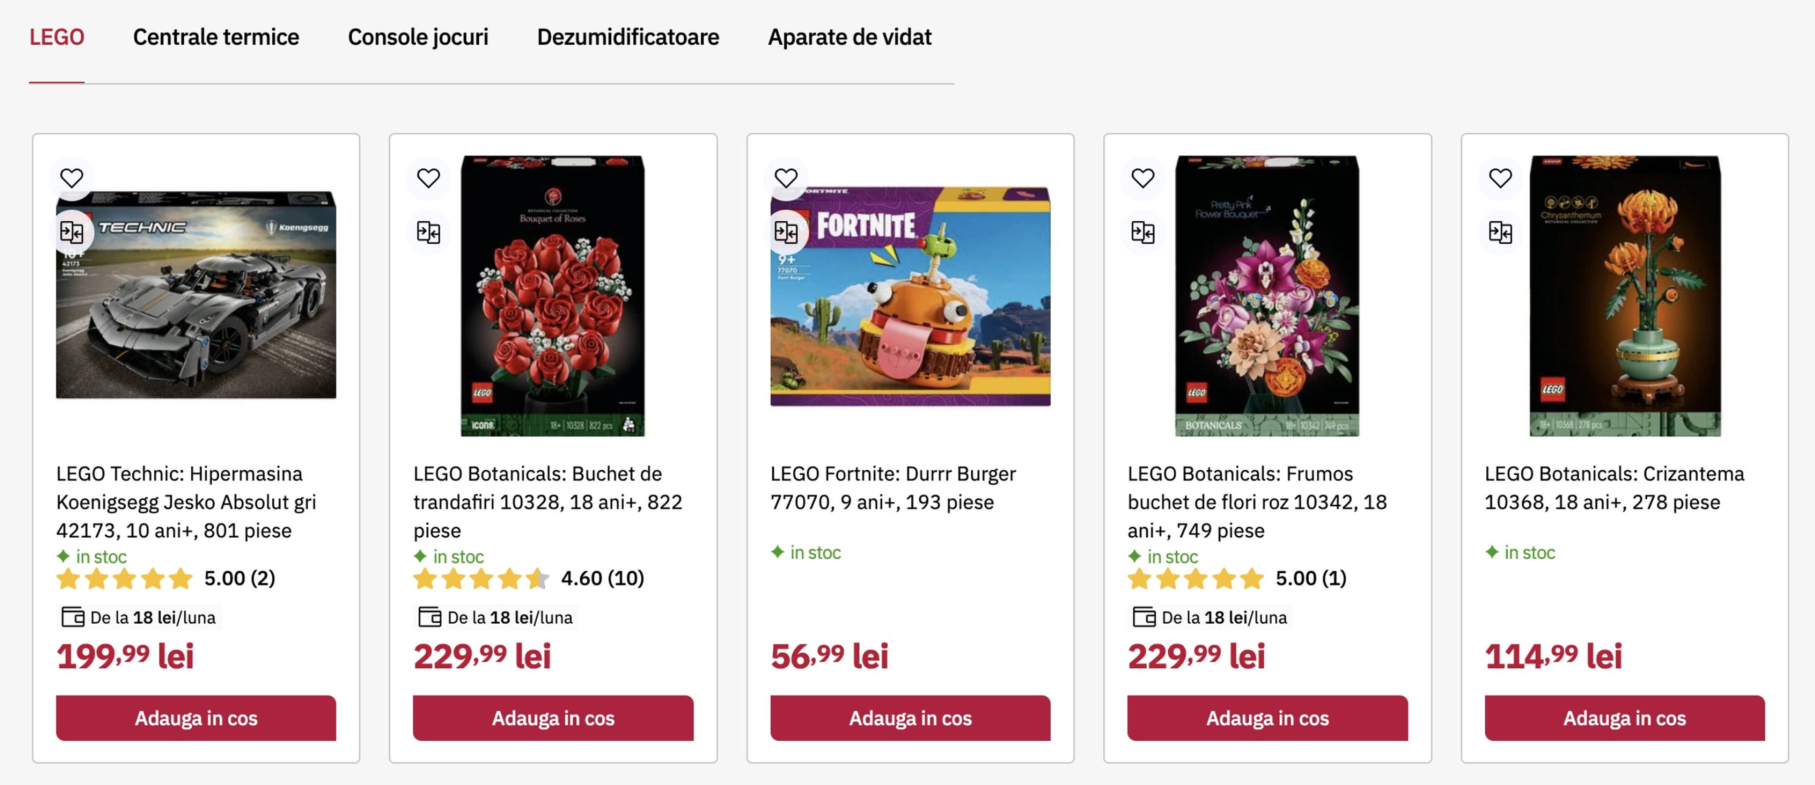This screenshot has width=1815, height=785.
Task: Switch to the Centrale termice tab
Action: (x=216, y=37)
